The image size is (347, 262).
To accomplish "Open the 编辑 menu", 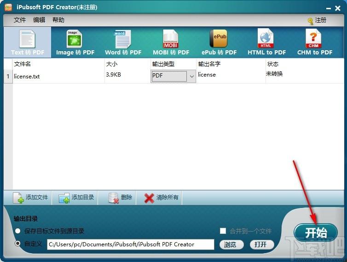I will [39, 20].
